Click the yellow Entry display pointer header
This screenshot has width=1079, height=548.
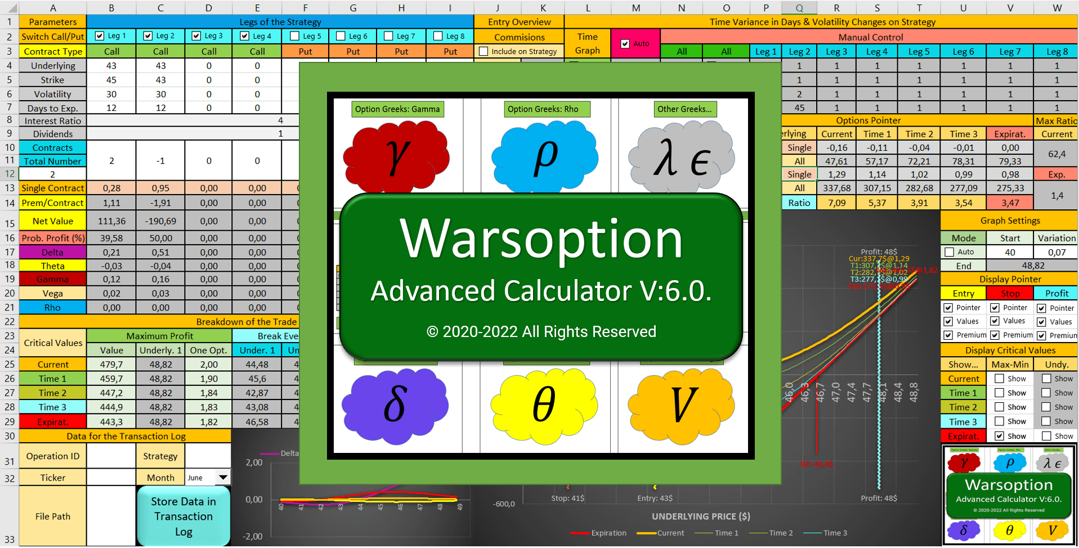point(963,293)
